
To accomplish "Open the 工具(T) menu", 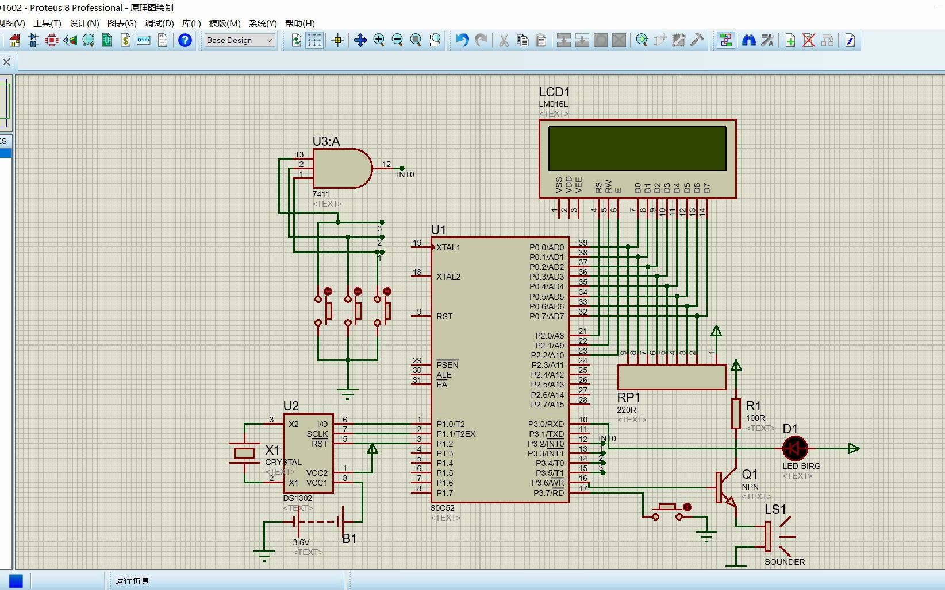I will tap(47, 23).
